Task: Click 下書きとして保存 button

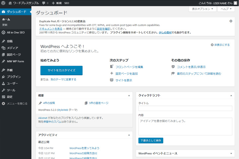Action: [151, 140]
